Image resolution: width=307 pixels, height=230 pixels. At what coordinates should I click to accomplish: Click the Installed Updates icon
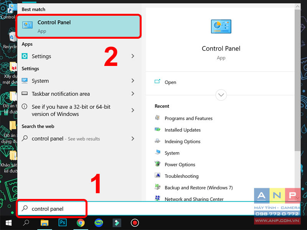(x=157, y=129)
